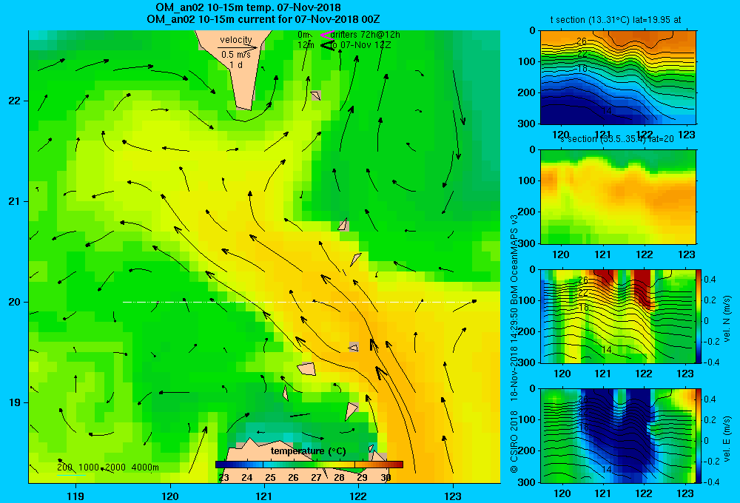Click the longitude label '121' under the main map

tap(264, 496)
